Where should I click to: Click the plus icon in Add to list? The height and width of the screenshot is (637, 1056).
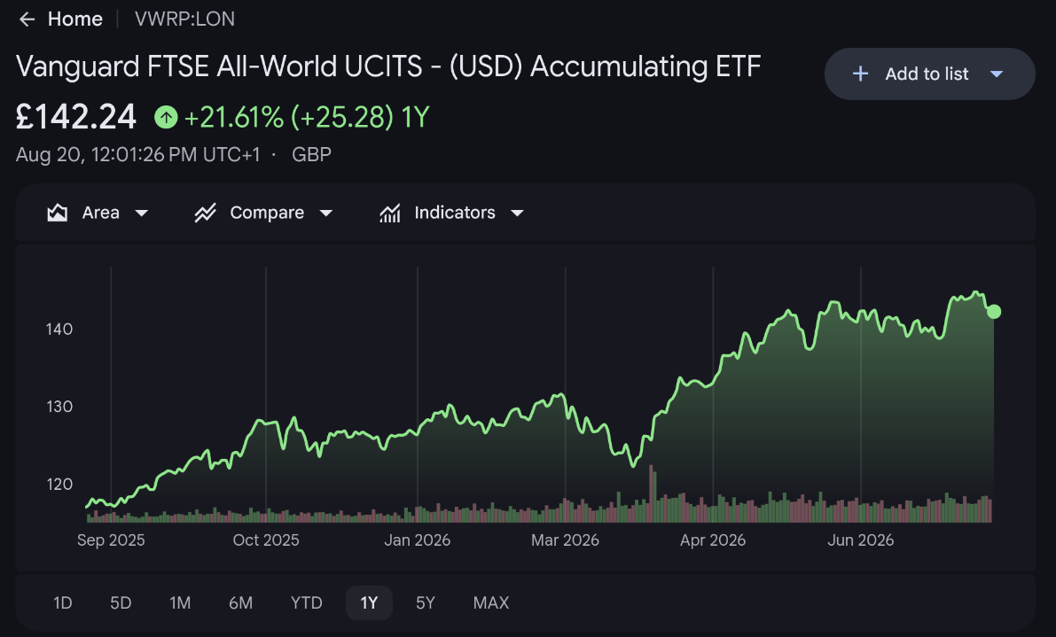click(860, 74)
